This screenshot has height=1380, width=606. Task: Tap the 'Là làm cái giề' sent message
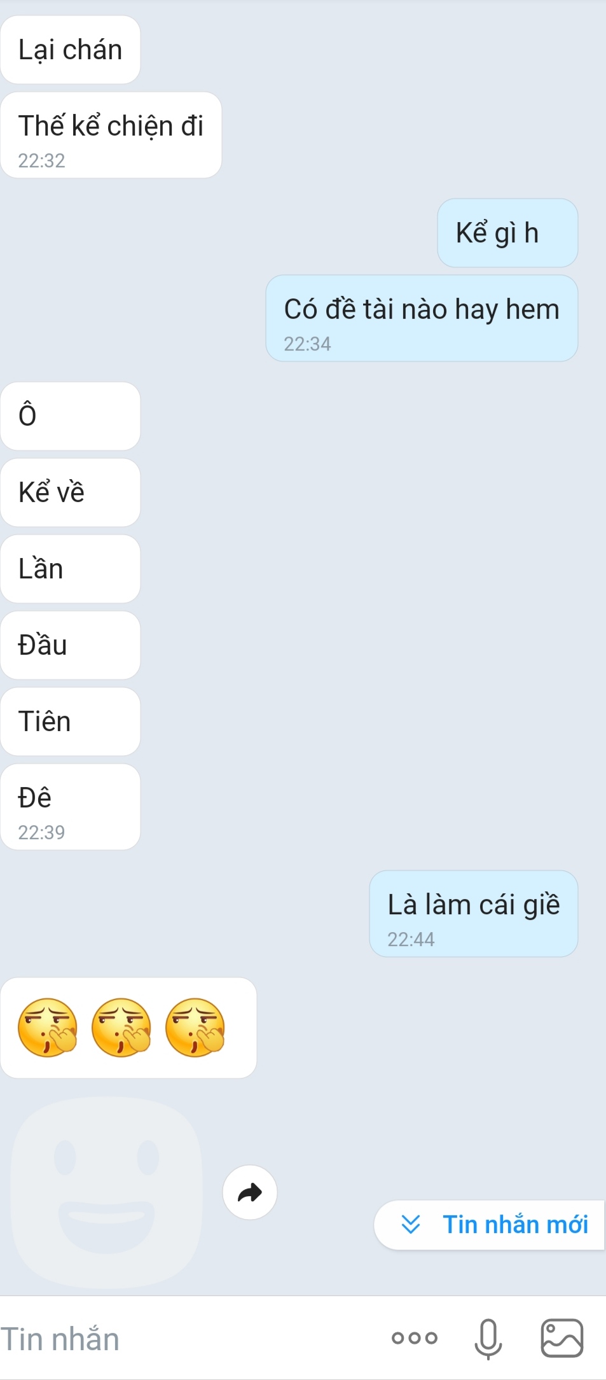[474, 914]
